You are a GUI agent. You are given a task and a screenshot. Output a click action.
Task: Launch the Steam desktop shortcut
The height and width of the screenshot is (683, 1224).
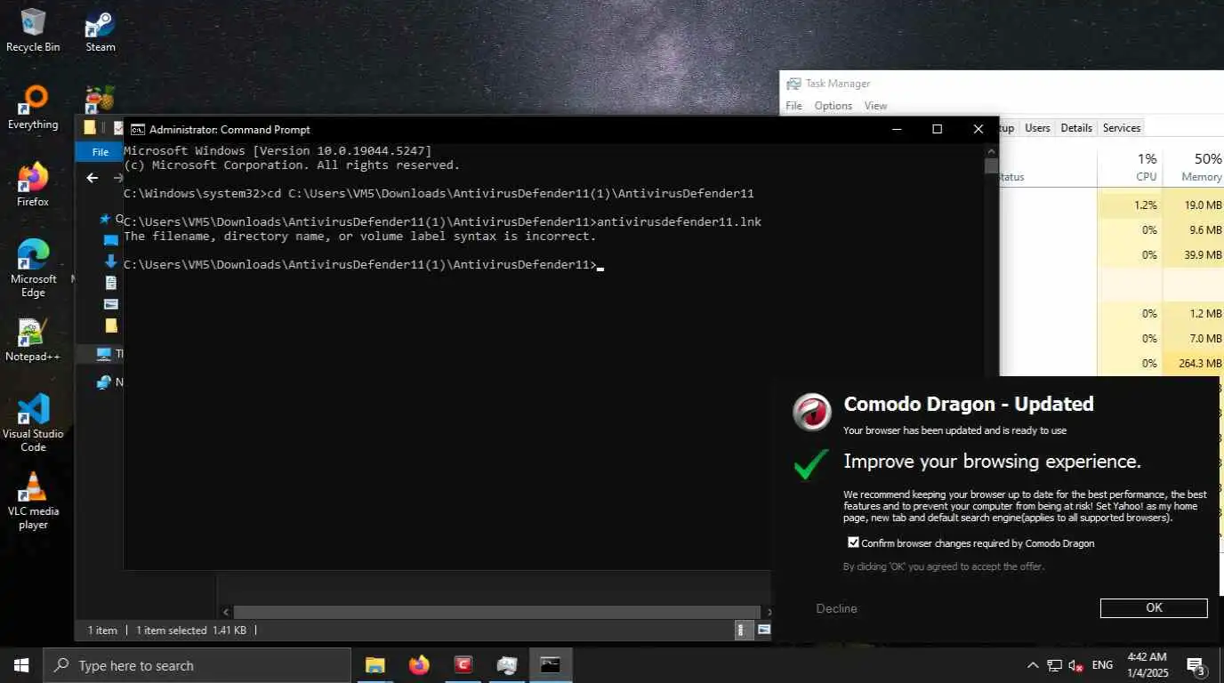[101, 29]
